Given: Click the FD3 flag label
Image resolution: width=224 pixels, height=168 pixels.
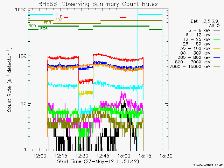Looking at the screenshot, I should click(47, 23).
